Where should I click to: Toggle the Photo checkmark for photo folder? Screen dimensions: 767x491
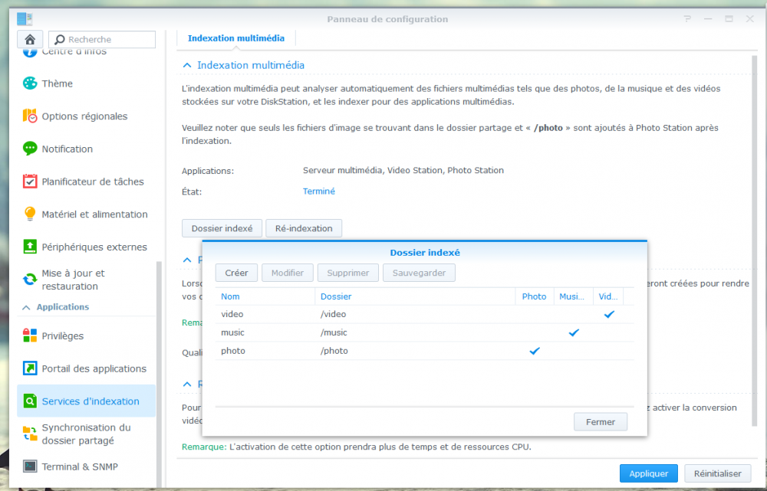click(535, 351)
